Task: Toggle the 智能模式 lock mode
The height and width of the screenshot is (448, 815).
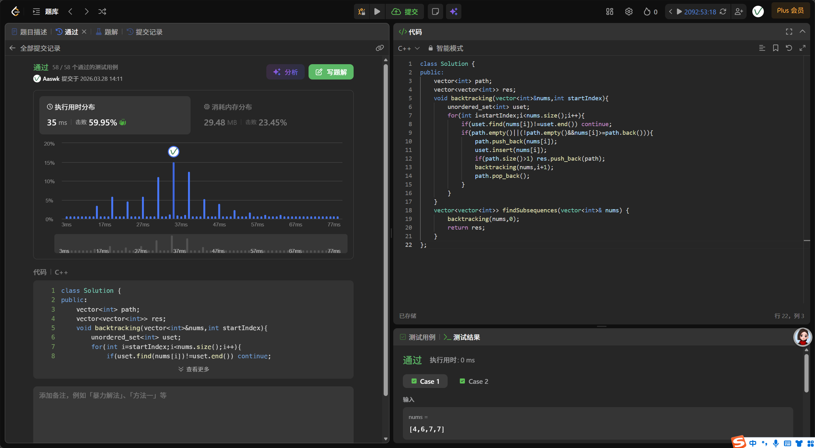Action: tap(446, 48)
